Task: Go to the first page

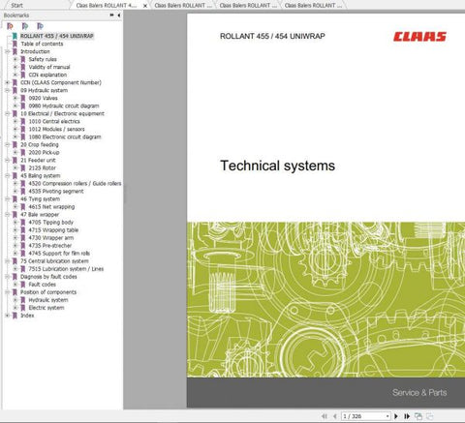Action: click(325, 416)
